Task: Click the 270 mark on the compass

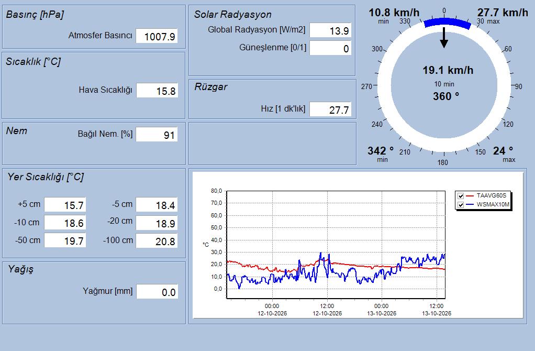Action: tap(366, 87)
